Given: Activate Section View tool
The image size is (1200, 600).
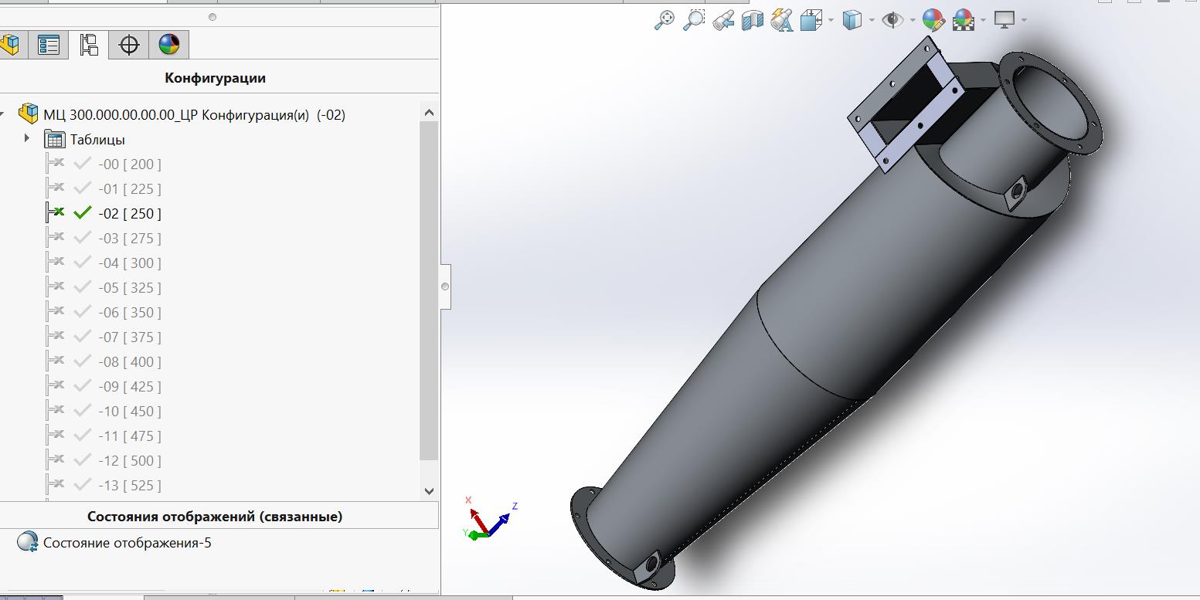Looking at the screenshot, I should coord(753,20).
